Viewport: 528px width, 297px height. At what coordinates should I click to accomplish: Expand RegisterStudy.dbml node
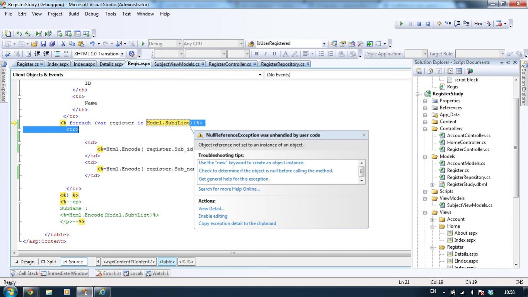432,184
